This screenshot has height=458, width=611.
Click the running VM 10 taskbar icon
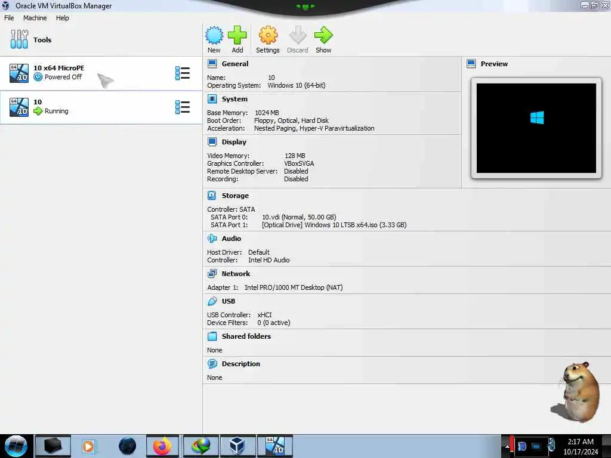coord(274,446)
